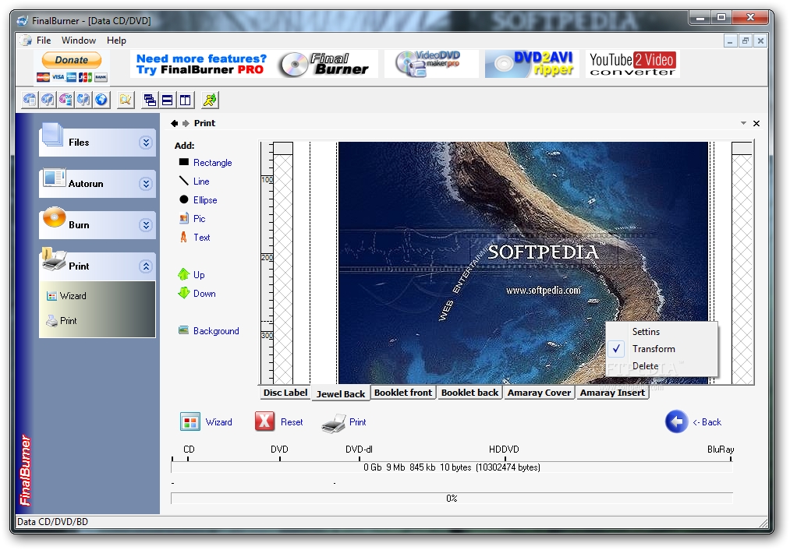Open the FinalBurner PRO banner
Screen dimensions: 790x550
pos(254,64)
